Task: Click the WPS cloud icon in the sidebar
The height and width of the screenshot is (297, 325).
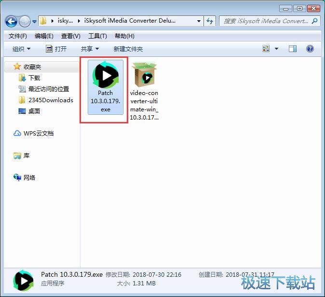Action: tap(17, 133)
